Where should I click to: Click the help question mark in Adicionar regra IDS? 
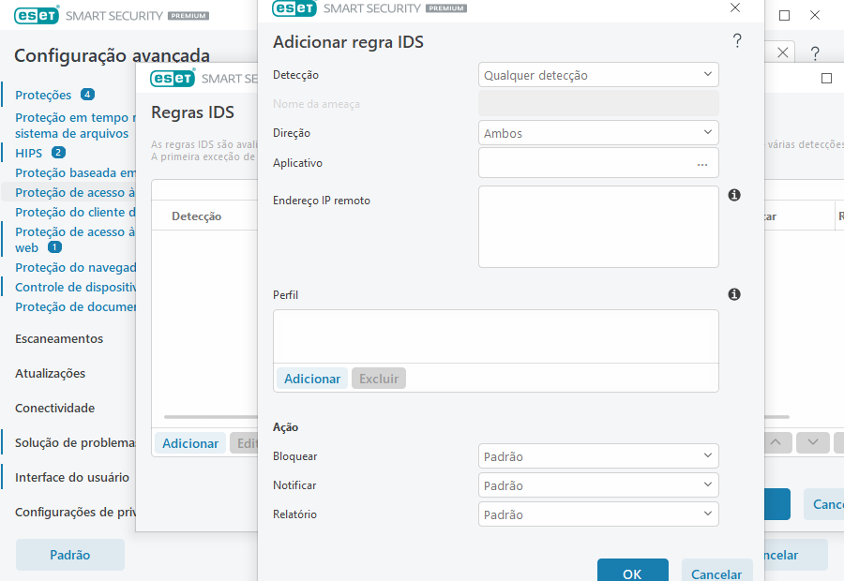coord(737,40)
